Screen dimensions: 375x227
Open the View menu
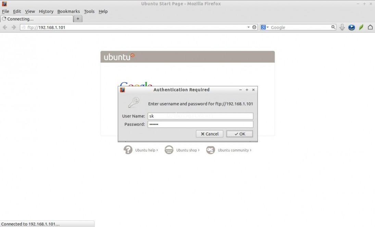point(30,11)
